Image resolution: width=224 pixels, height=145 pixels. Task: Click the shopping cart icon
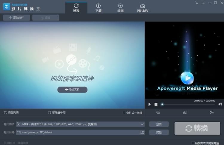click(197, 3)
